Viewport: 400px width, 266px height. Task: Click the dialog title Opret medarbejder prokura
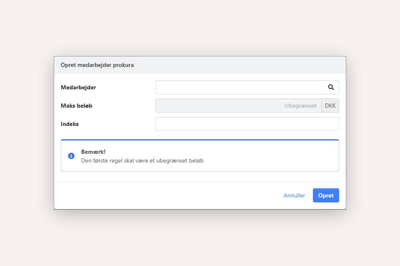(x=97, y=65)
